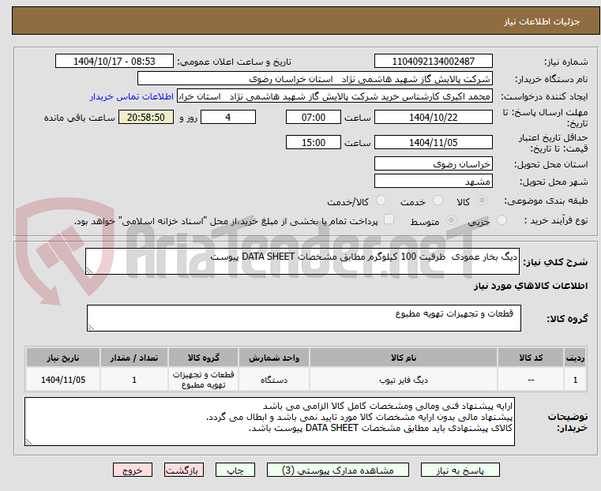Select the کالا/خدمت radio button

pyautogui.click(x=381, y=201)
